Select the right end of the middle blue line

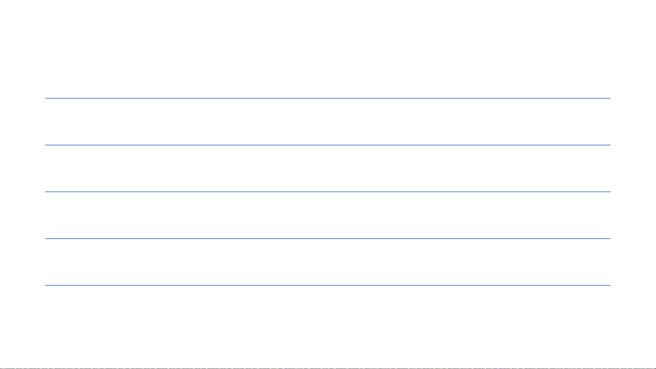click(610, 192)
